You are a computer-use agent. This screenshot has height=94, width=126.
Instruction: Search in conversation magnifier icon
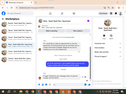point(111,36)
